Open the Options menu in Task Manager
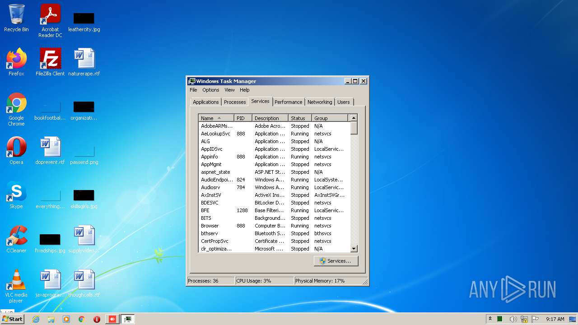Screen dimensions: 578x325 pos(211,90)
